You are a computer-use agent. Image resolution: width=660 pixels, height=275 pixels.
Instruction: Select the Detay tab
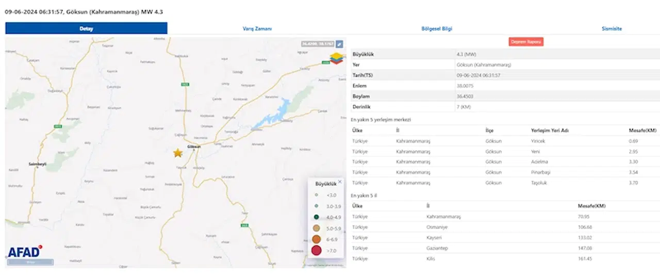tap(86, 29)
